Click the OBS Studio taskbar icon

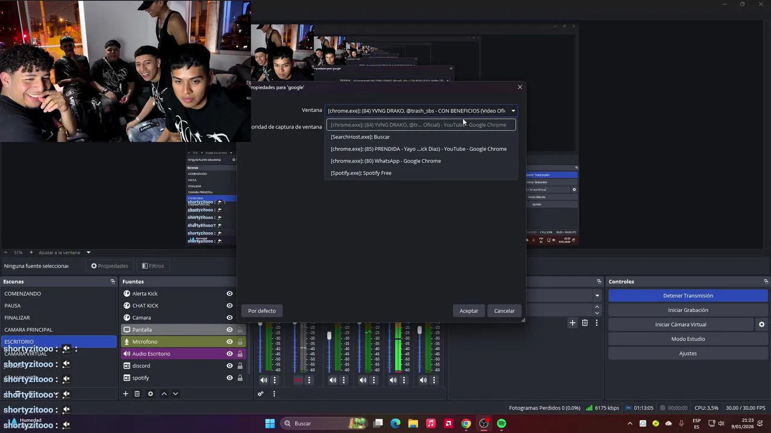pyautogui.click(x=484, y=423)
